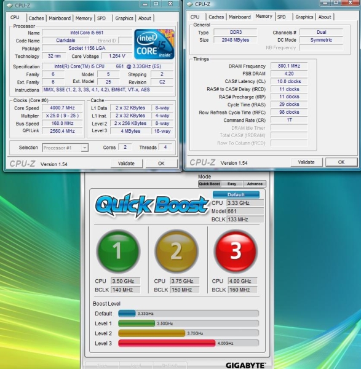361x369 pixels.
Task: Switch to Graphics tab in right CPU-Z window
Action: [x=304, y=17]
